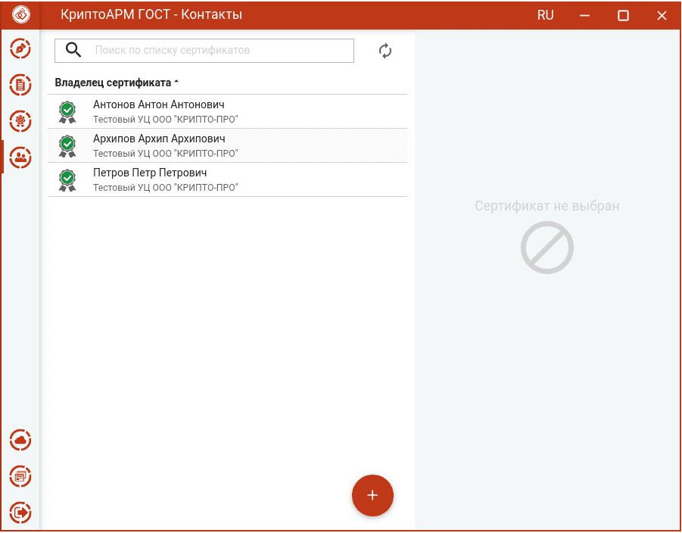Close the КриптоАРМ ГОСТ window
This screenshot has width=682, height=533.
point(662,16)
